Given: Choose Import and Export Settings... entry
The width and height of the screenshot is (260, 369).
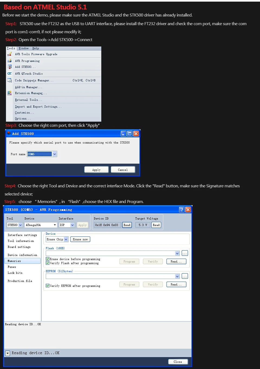Looking at the screenshot, I should pos(38,107).
